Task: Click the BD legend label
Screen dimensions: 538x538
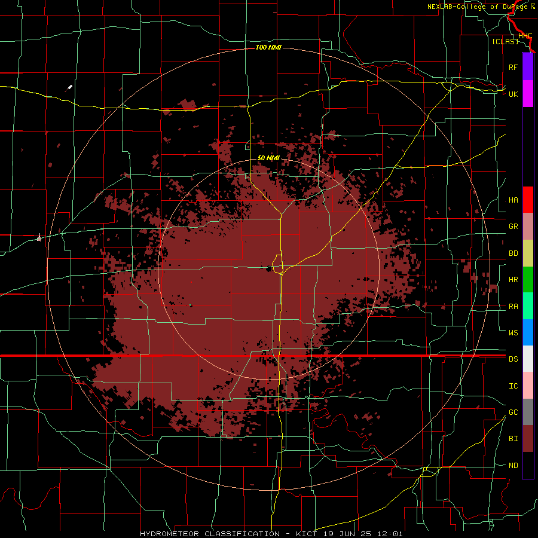Action: (x=513, y=253)
